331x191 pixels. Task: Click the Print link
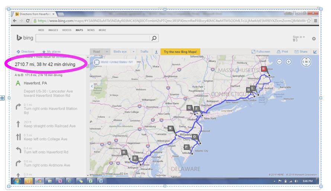[282, 52]
